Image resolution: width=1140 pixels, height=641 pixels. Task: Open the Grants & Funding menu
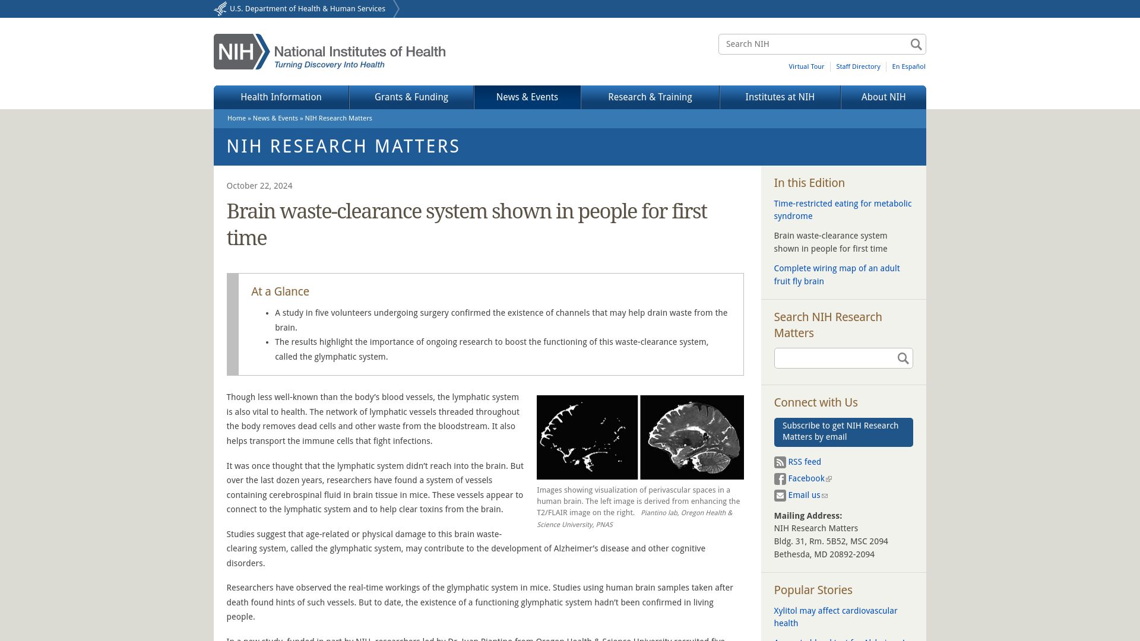pos(411,97)
